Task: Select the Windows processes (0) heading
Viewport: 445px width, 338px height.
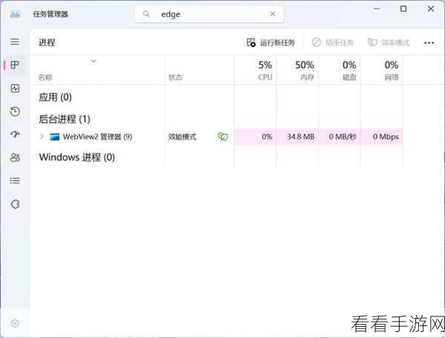Action: [77, 157]
